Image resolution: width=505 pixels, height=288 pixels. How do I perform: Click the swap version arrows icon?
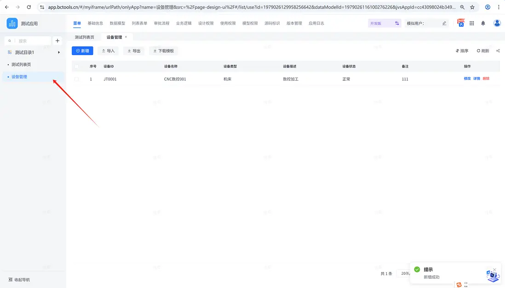397,23
